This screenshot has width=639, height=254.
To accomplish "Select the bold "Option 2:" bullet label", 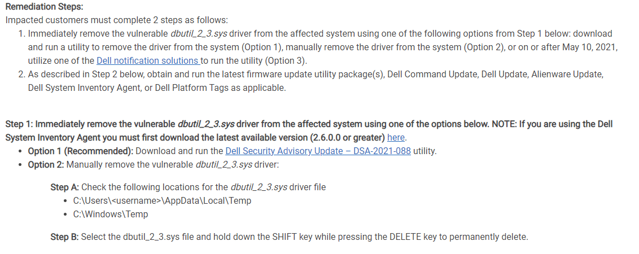I will (46, 165).
